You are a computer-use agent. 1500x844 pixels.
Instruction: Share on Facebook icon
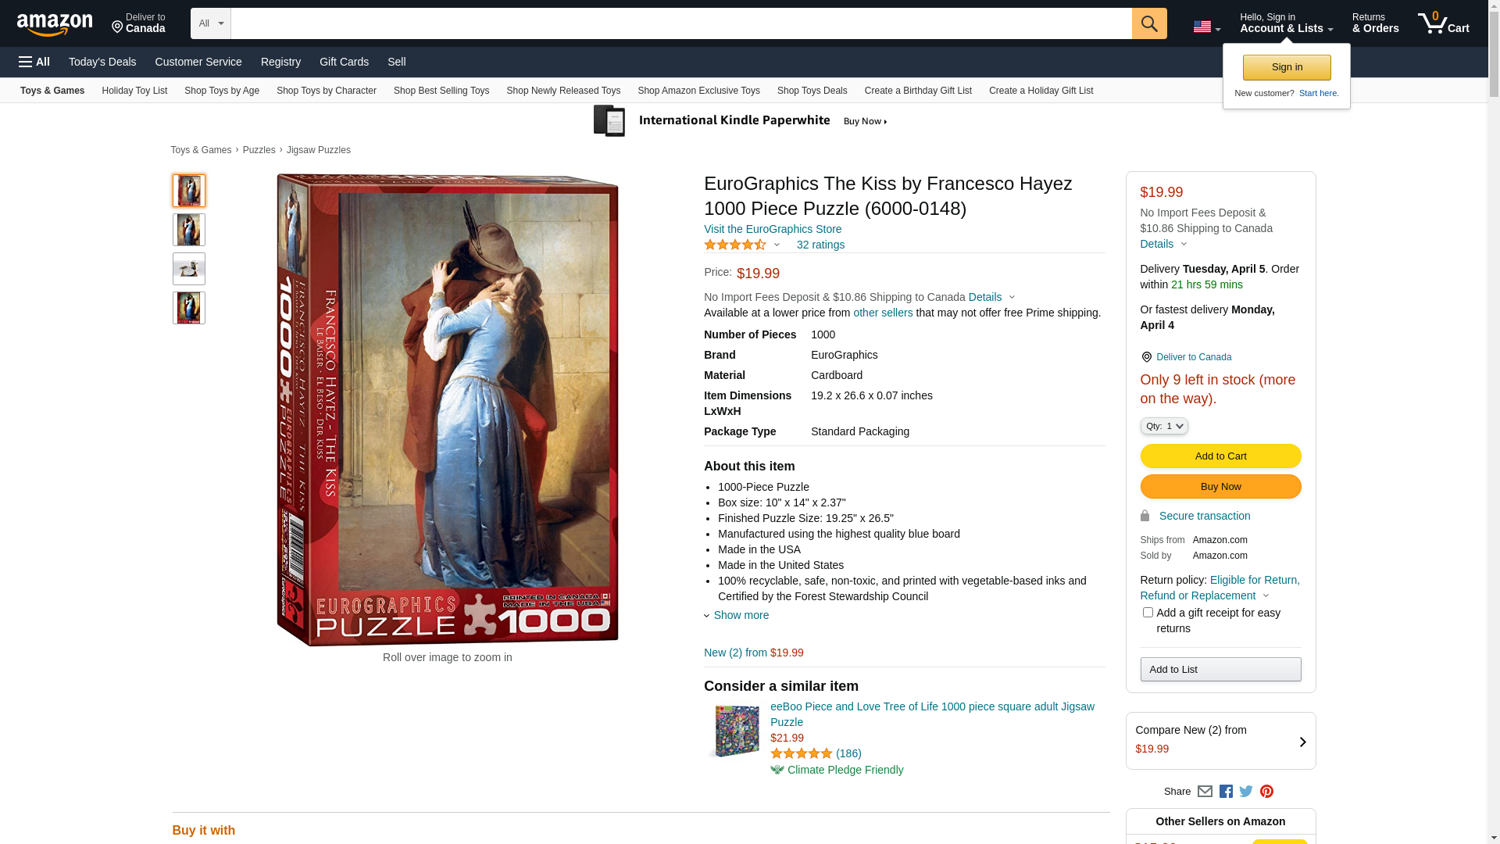coord(1226,792)
